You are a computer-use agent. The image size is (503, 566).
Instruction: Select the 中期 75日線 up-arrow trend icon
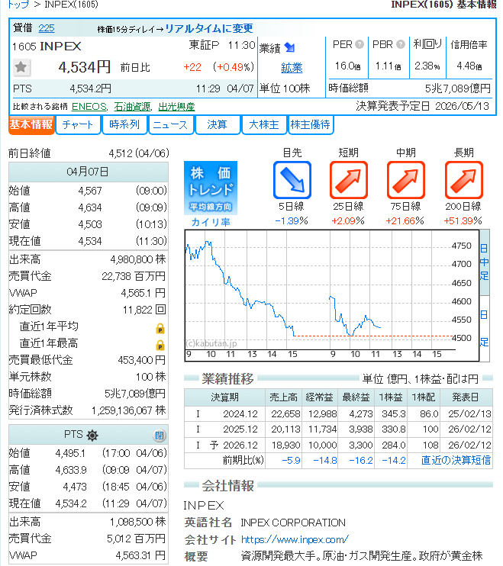(406, 180)
